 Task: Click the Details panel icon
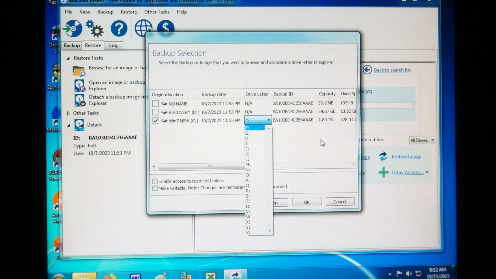pos(79,125)
